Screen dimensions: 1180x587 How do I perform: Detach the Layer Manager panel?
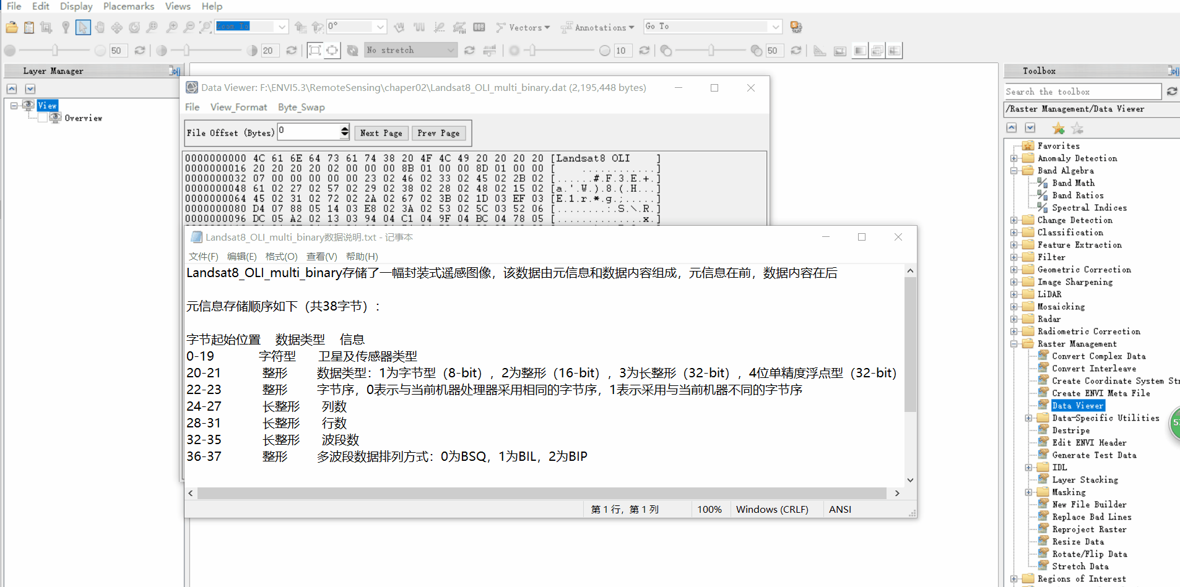click(x=175, y=71)
